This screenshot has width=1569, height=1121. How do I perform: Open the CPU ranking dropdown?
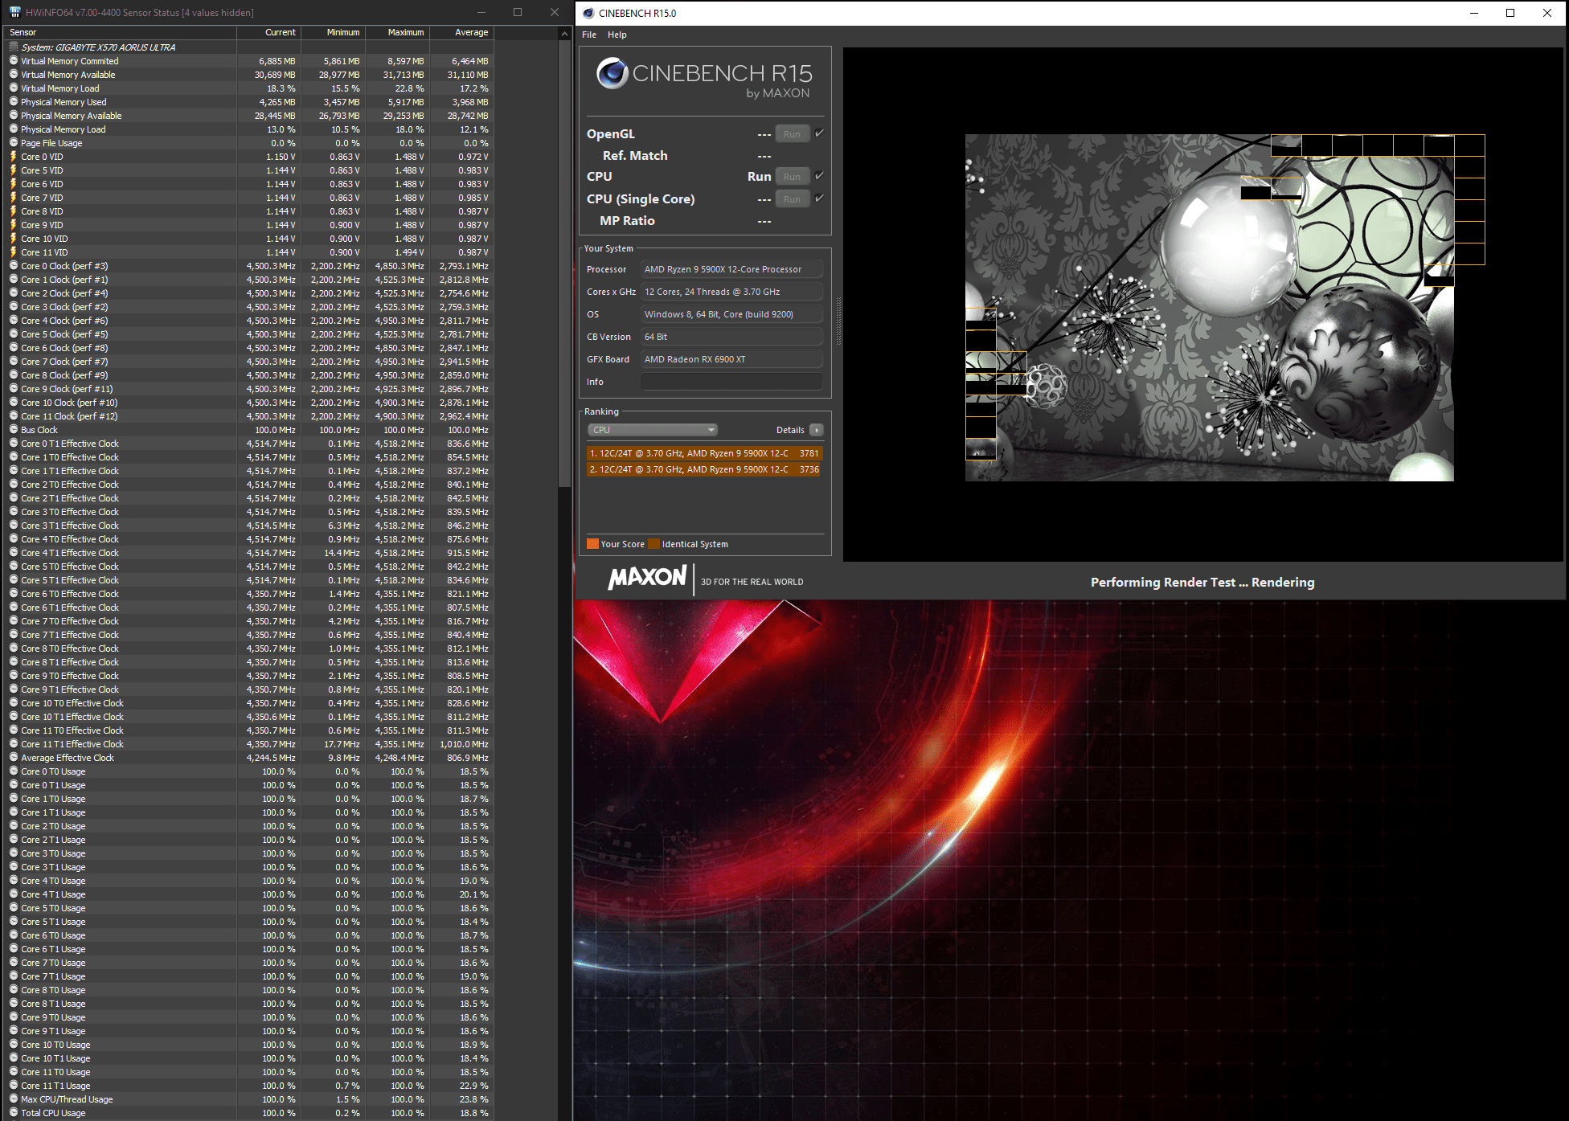653,430
